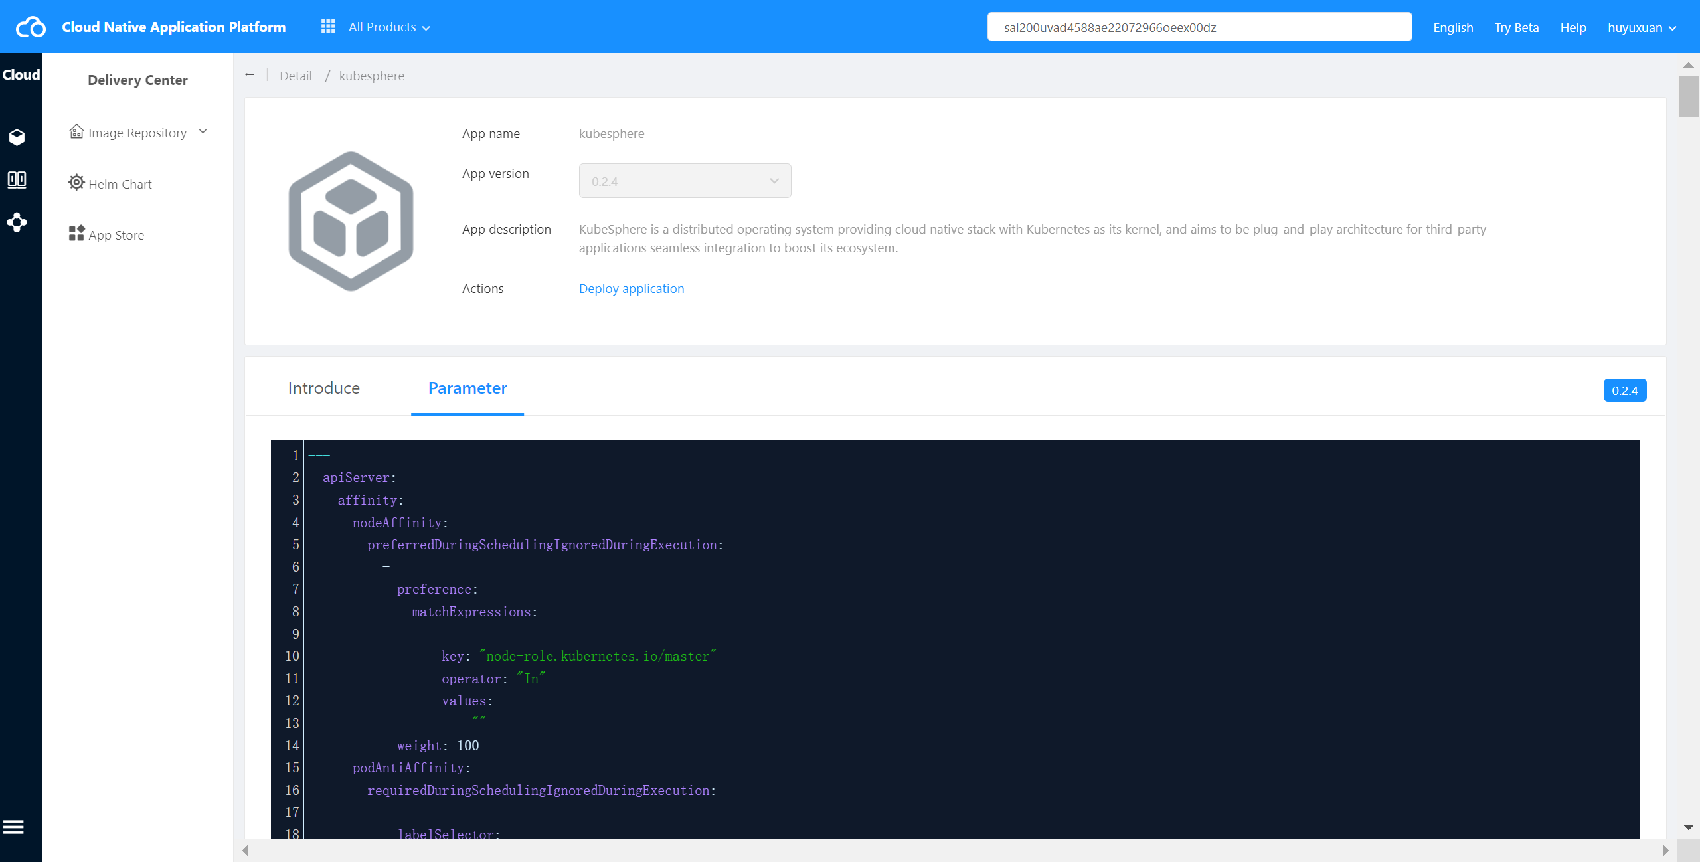Click the kubesphere App name value
1700x862 pixels.
(612, 133)
